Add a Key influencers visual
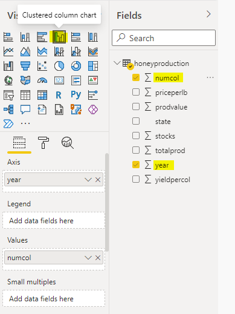The image size is (235, 314). pos(93,95)
